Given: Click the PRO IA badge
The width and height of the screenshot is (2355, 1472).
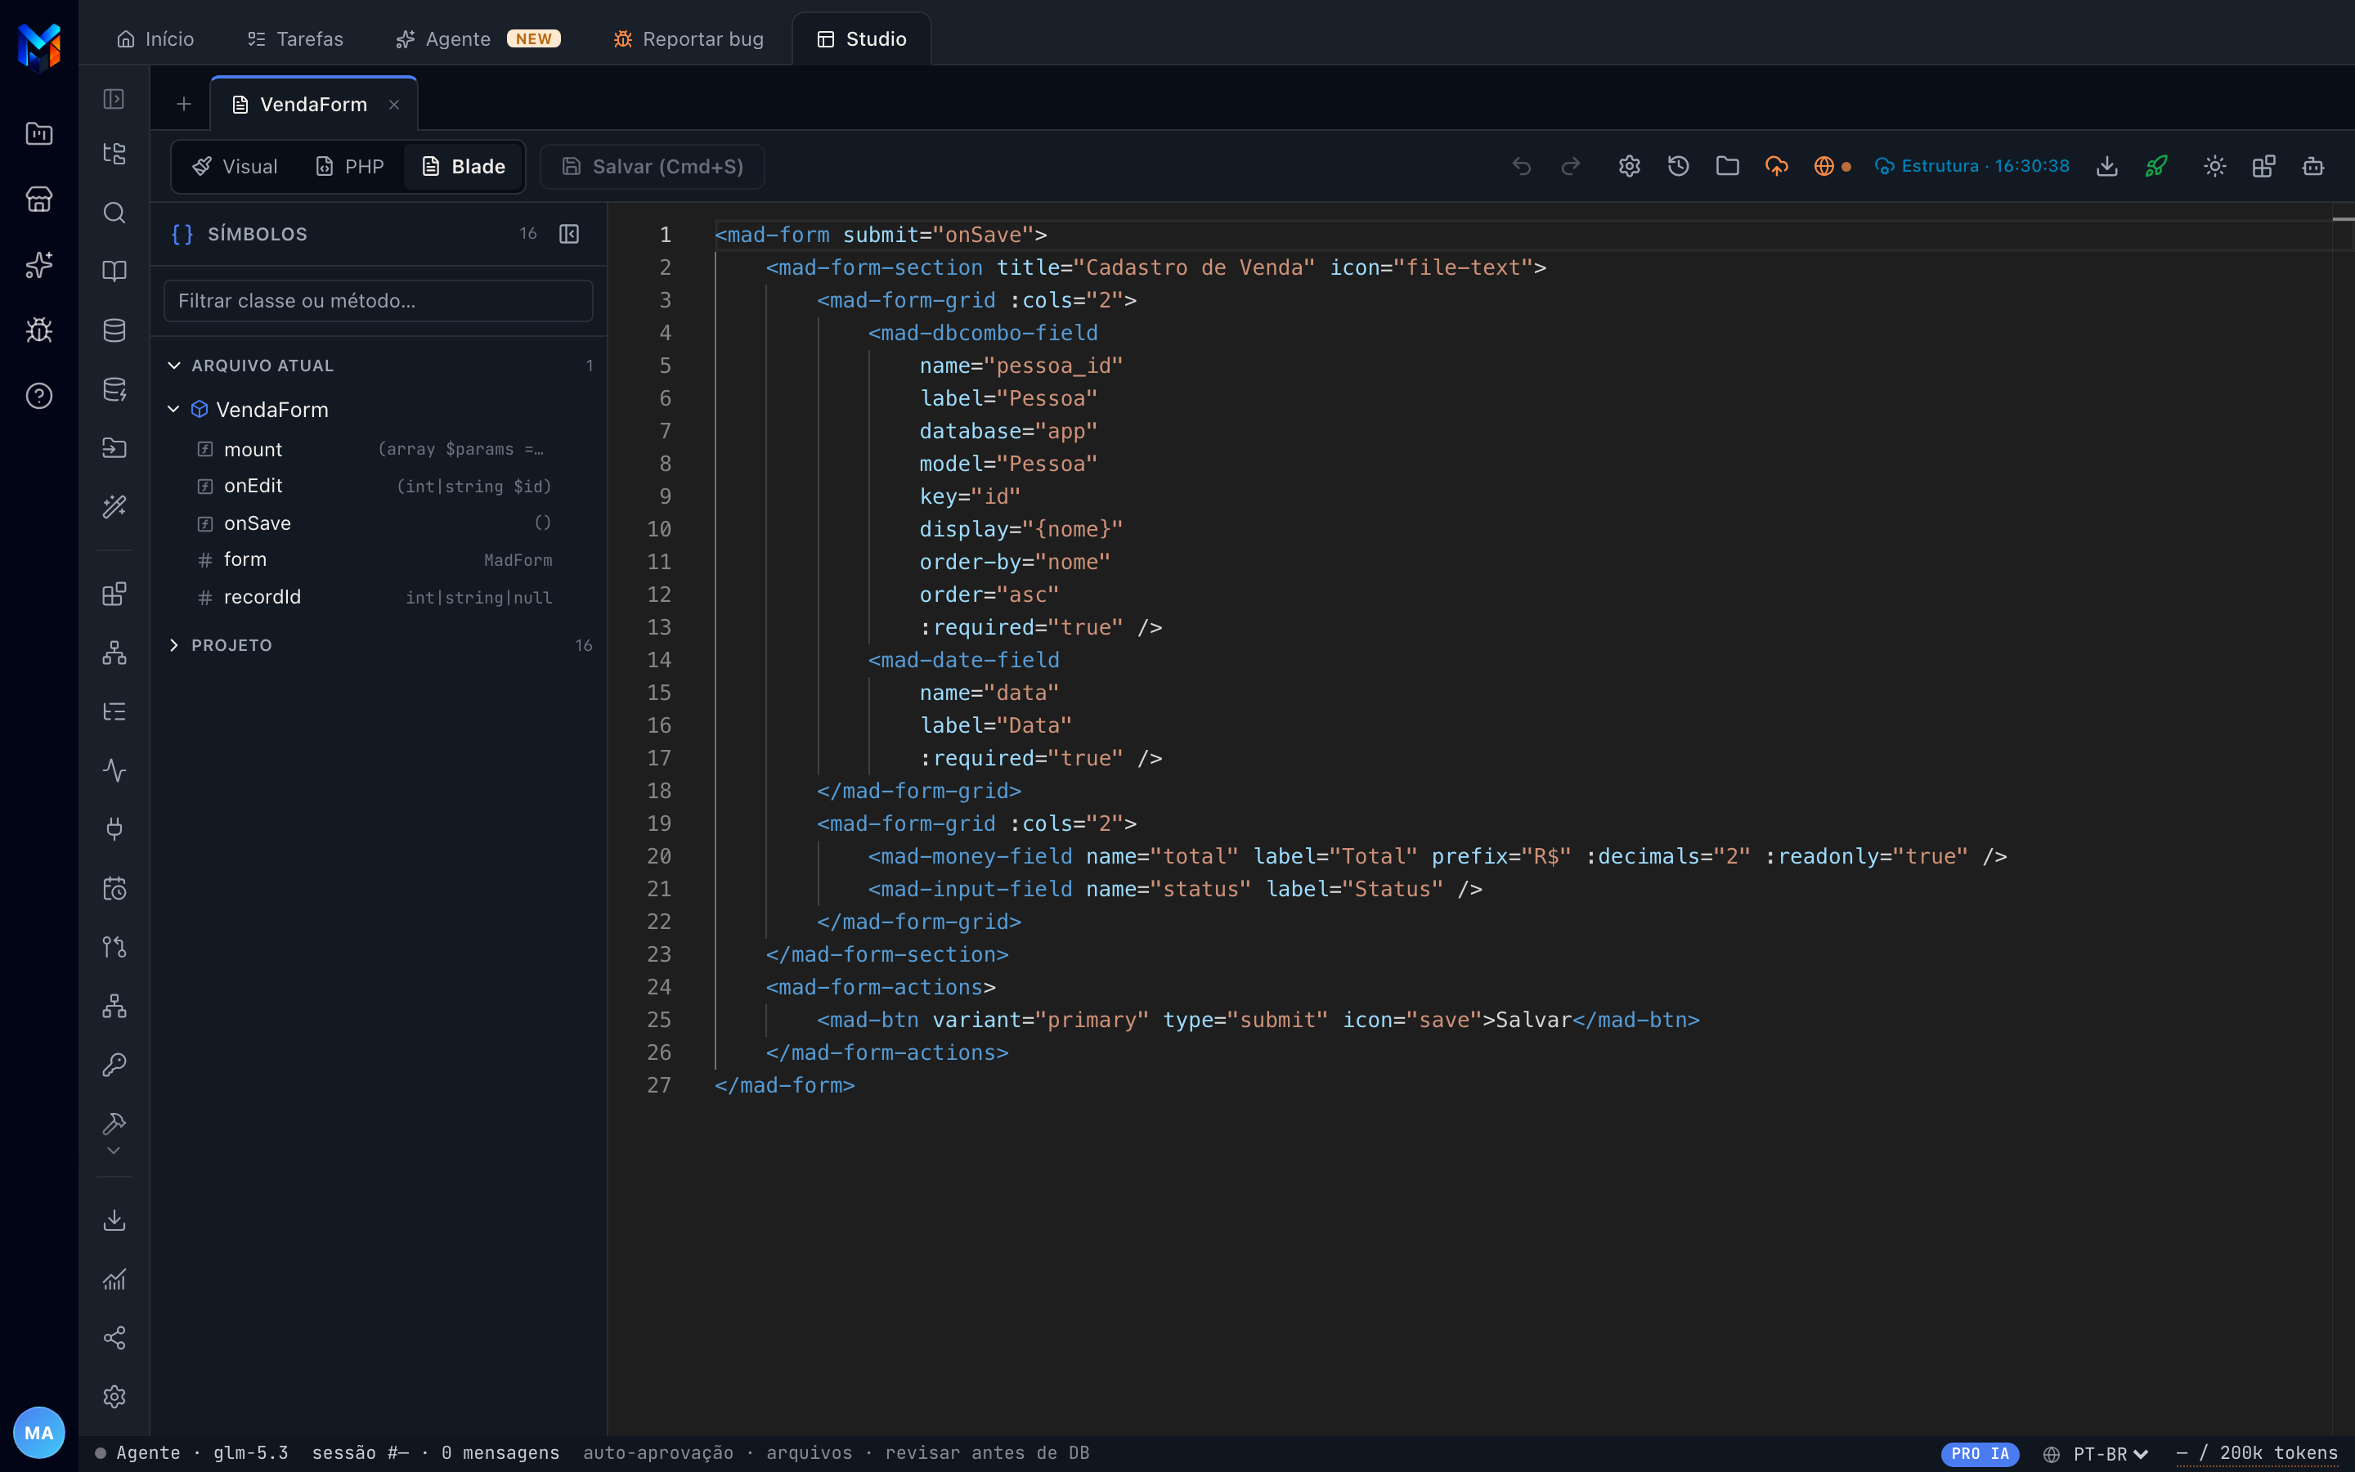Looking at the screenshot, I should pos(1980,1453).
